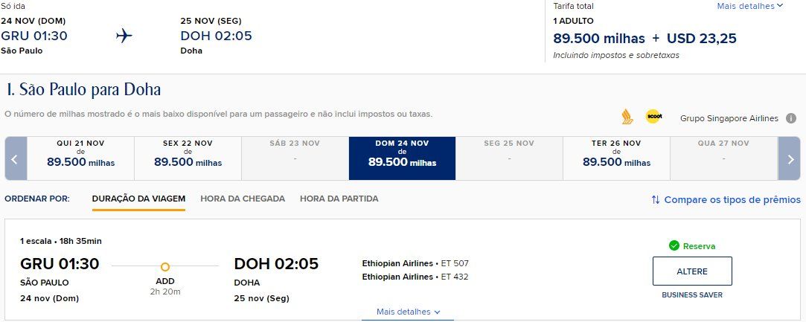Viewport: 806px width, 322px height.
Task: Click the airplane icon between GRU and DOH
Action: tap(124, 36)
